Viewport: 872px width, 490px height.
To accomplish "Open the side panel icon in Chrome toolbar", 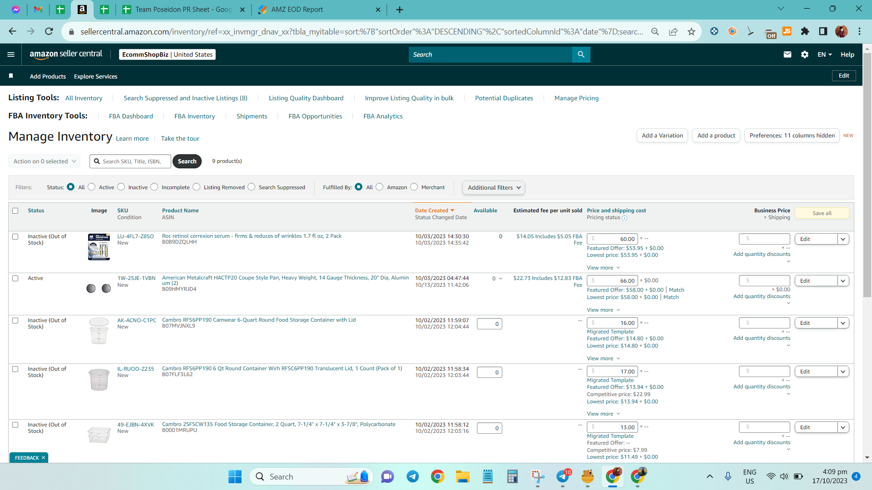I will (823, 31).
